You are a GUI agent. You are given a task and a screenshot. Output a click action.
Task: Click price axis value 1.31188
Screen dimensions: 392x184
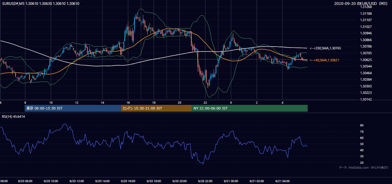pos(366,13)
